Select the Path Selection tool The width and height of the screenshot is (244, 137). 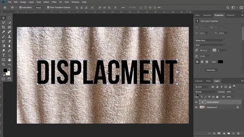pos(9,55)
